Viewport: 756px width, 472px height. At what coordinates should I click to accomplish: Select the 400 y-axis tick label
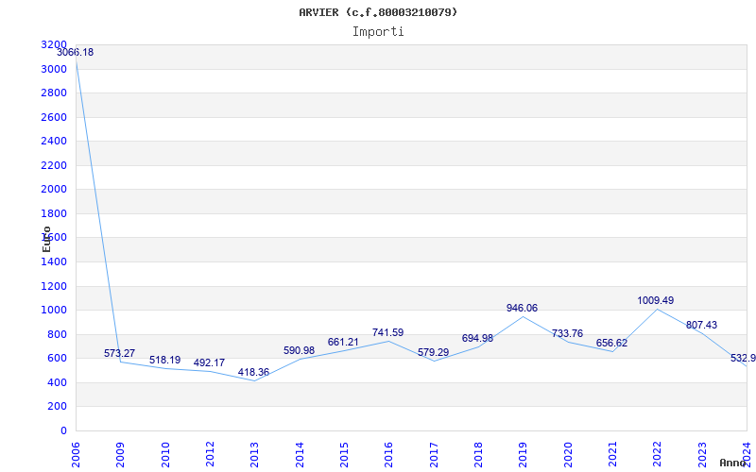click(57, 383)
